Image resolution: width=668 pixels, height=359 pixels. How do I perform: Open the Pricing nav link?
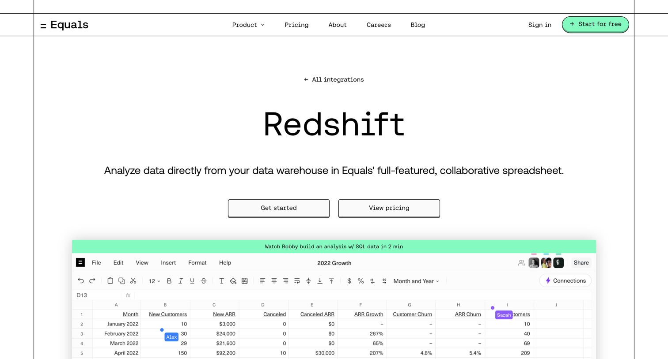(296, 25)
